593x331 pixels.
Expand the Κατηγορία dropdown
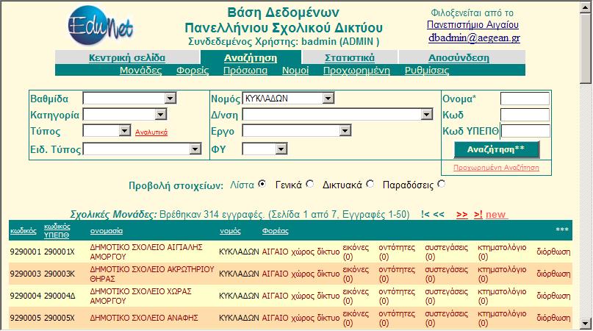coord(125,114)
